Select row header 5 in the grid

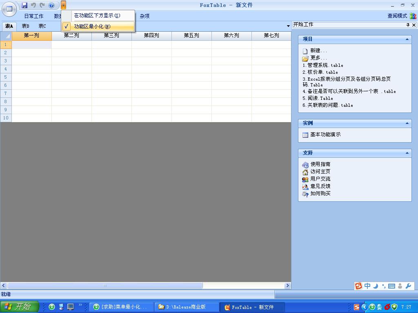pos(6,77)
